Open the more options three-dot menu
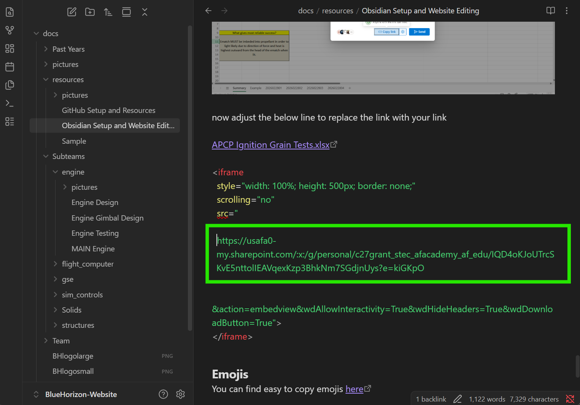 click(567, 11)
